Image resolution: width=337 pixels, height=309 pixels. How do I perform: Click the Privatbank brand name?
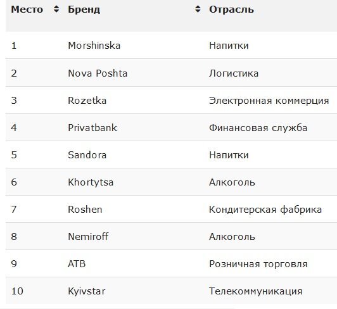(92, 128)
